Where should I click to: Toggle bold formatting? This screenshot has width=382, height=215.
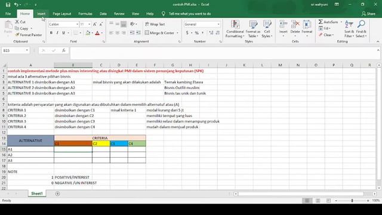click(51, 33)
